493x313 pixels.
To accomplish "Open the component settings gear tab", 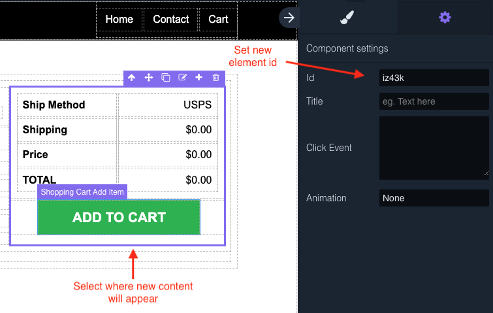I will coord(445,18).
